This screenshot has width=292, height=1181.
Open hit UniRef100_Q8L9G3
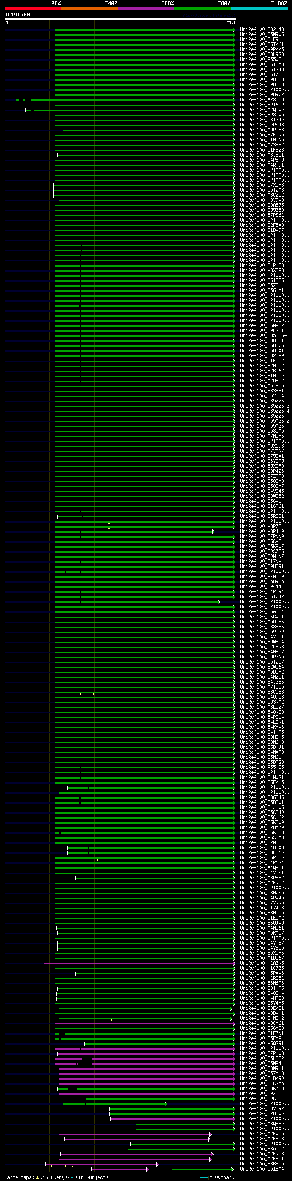click(x=262, y=55)
